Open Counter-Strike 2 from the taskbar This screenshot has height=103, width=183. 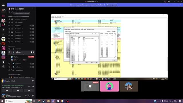point(62,101)
